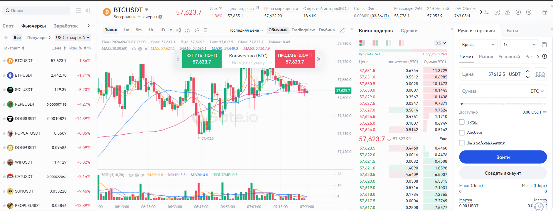Enable the TP/SL checkbox

[462, 122]
